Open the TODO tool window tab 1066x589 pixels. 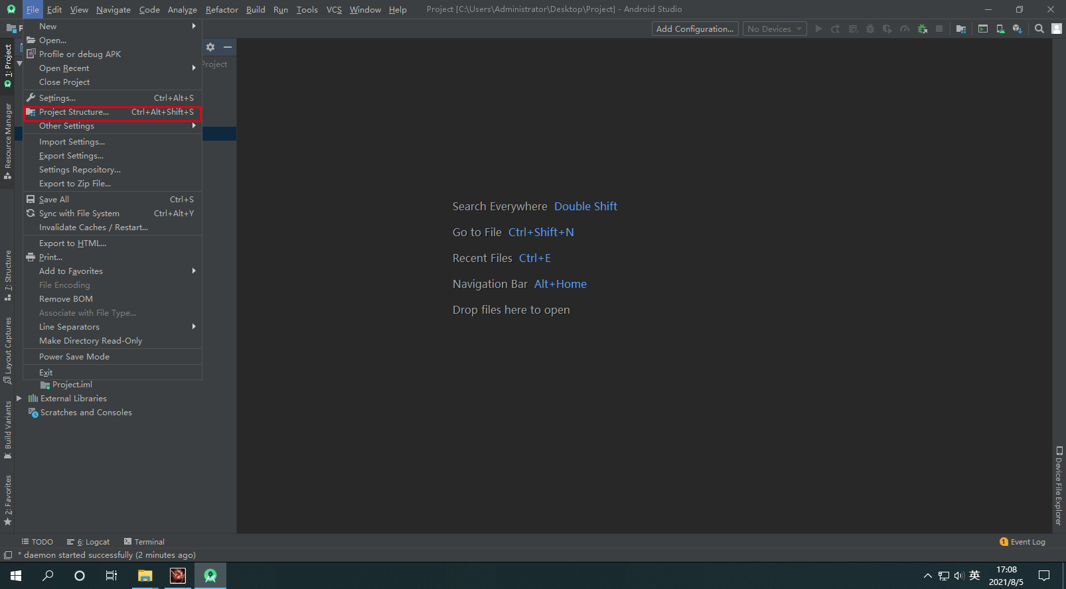tap(37, 542)
